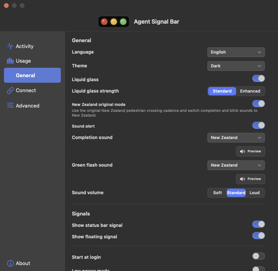Click the speaker icon in Green flash Preview

[242, 179]
